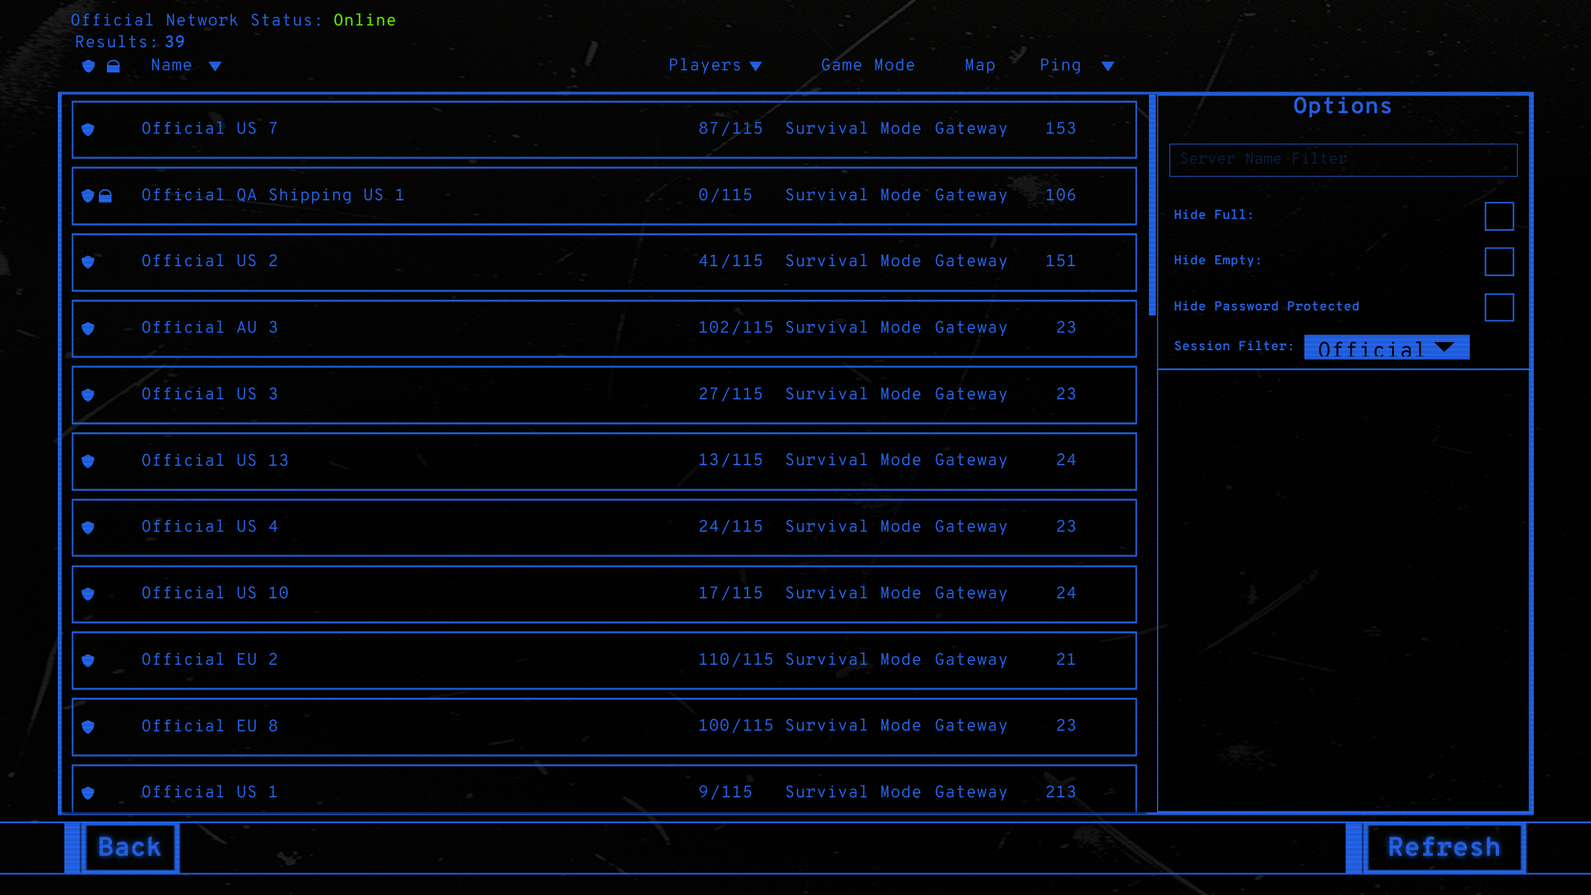Open the Session Filter Official dropdown

point(1386,348)
